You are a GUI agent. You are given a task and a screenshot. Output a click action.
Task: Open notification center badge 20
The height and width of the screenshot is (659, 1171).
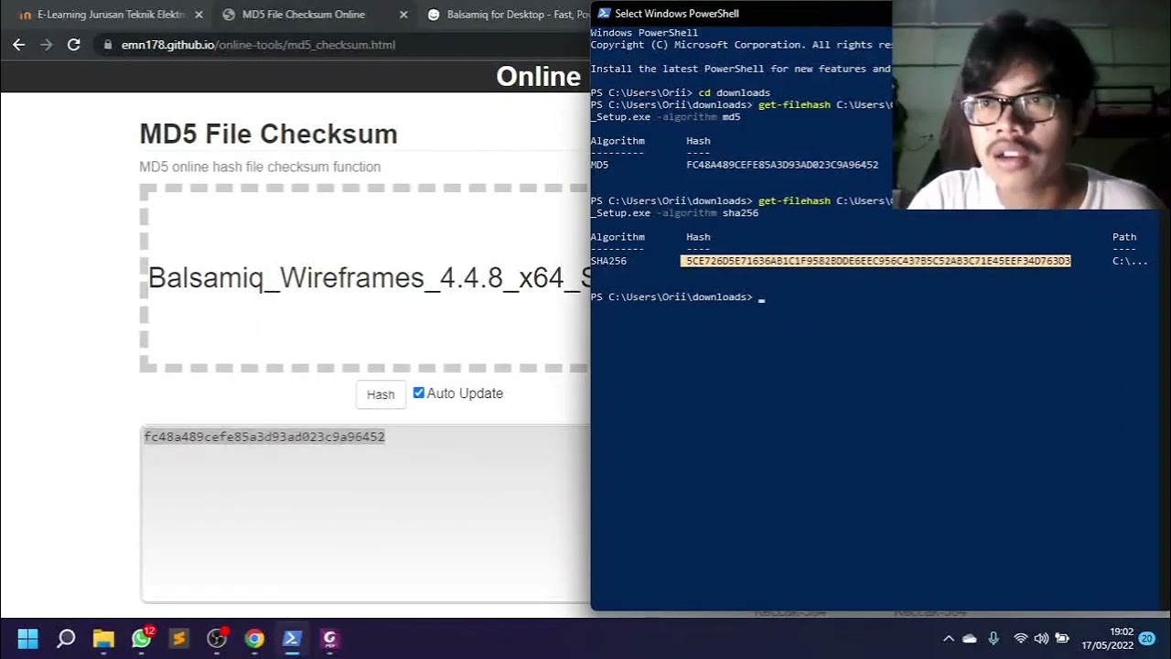coord(1146,639)
